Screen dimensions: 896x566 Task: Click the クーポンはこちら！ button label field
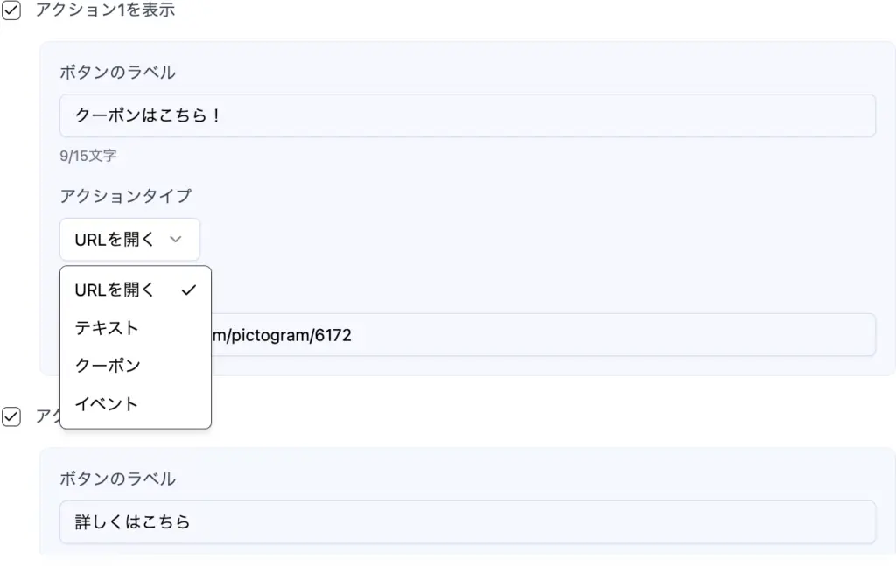pos(467,115)
